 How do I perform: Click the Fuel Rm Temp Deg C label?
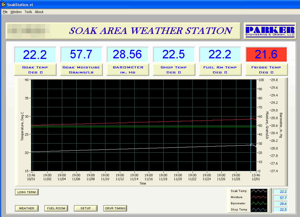pyautogui.click(x=220, y=70)
